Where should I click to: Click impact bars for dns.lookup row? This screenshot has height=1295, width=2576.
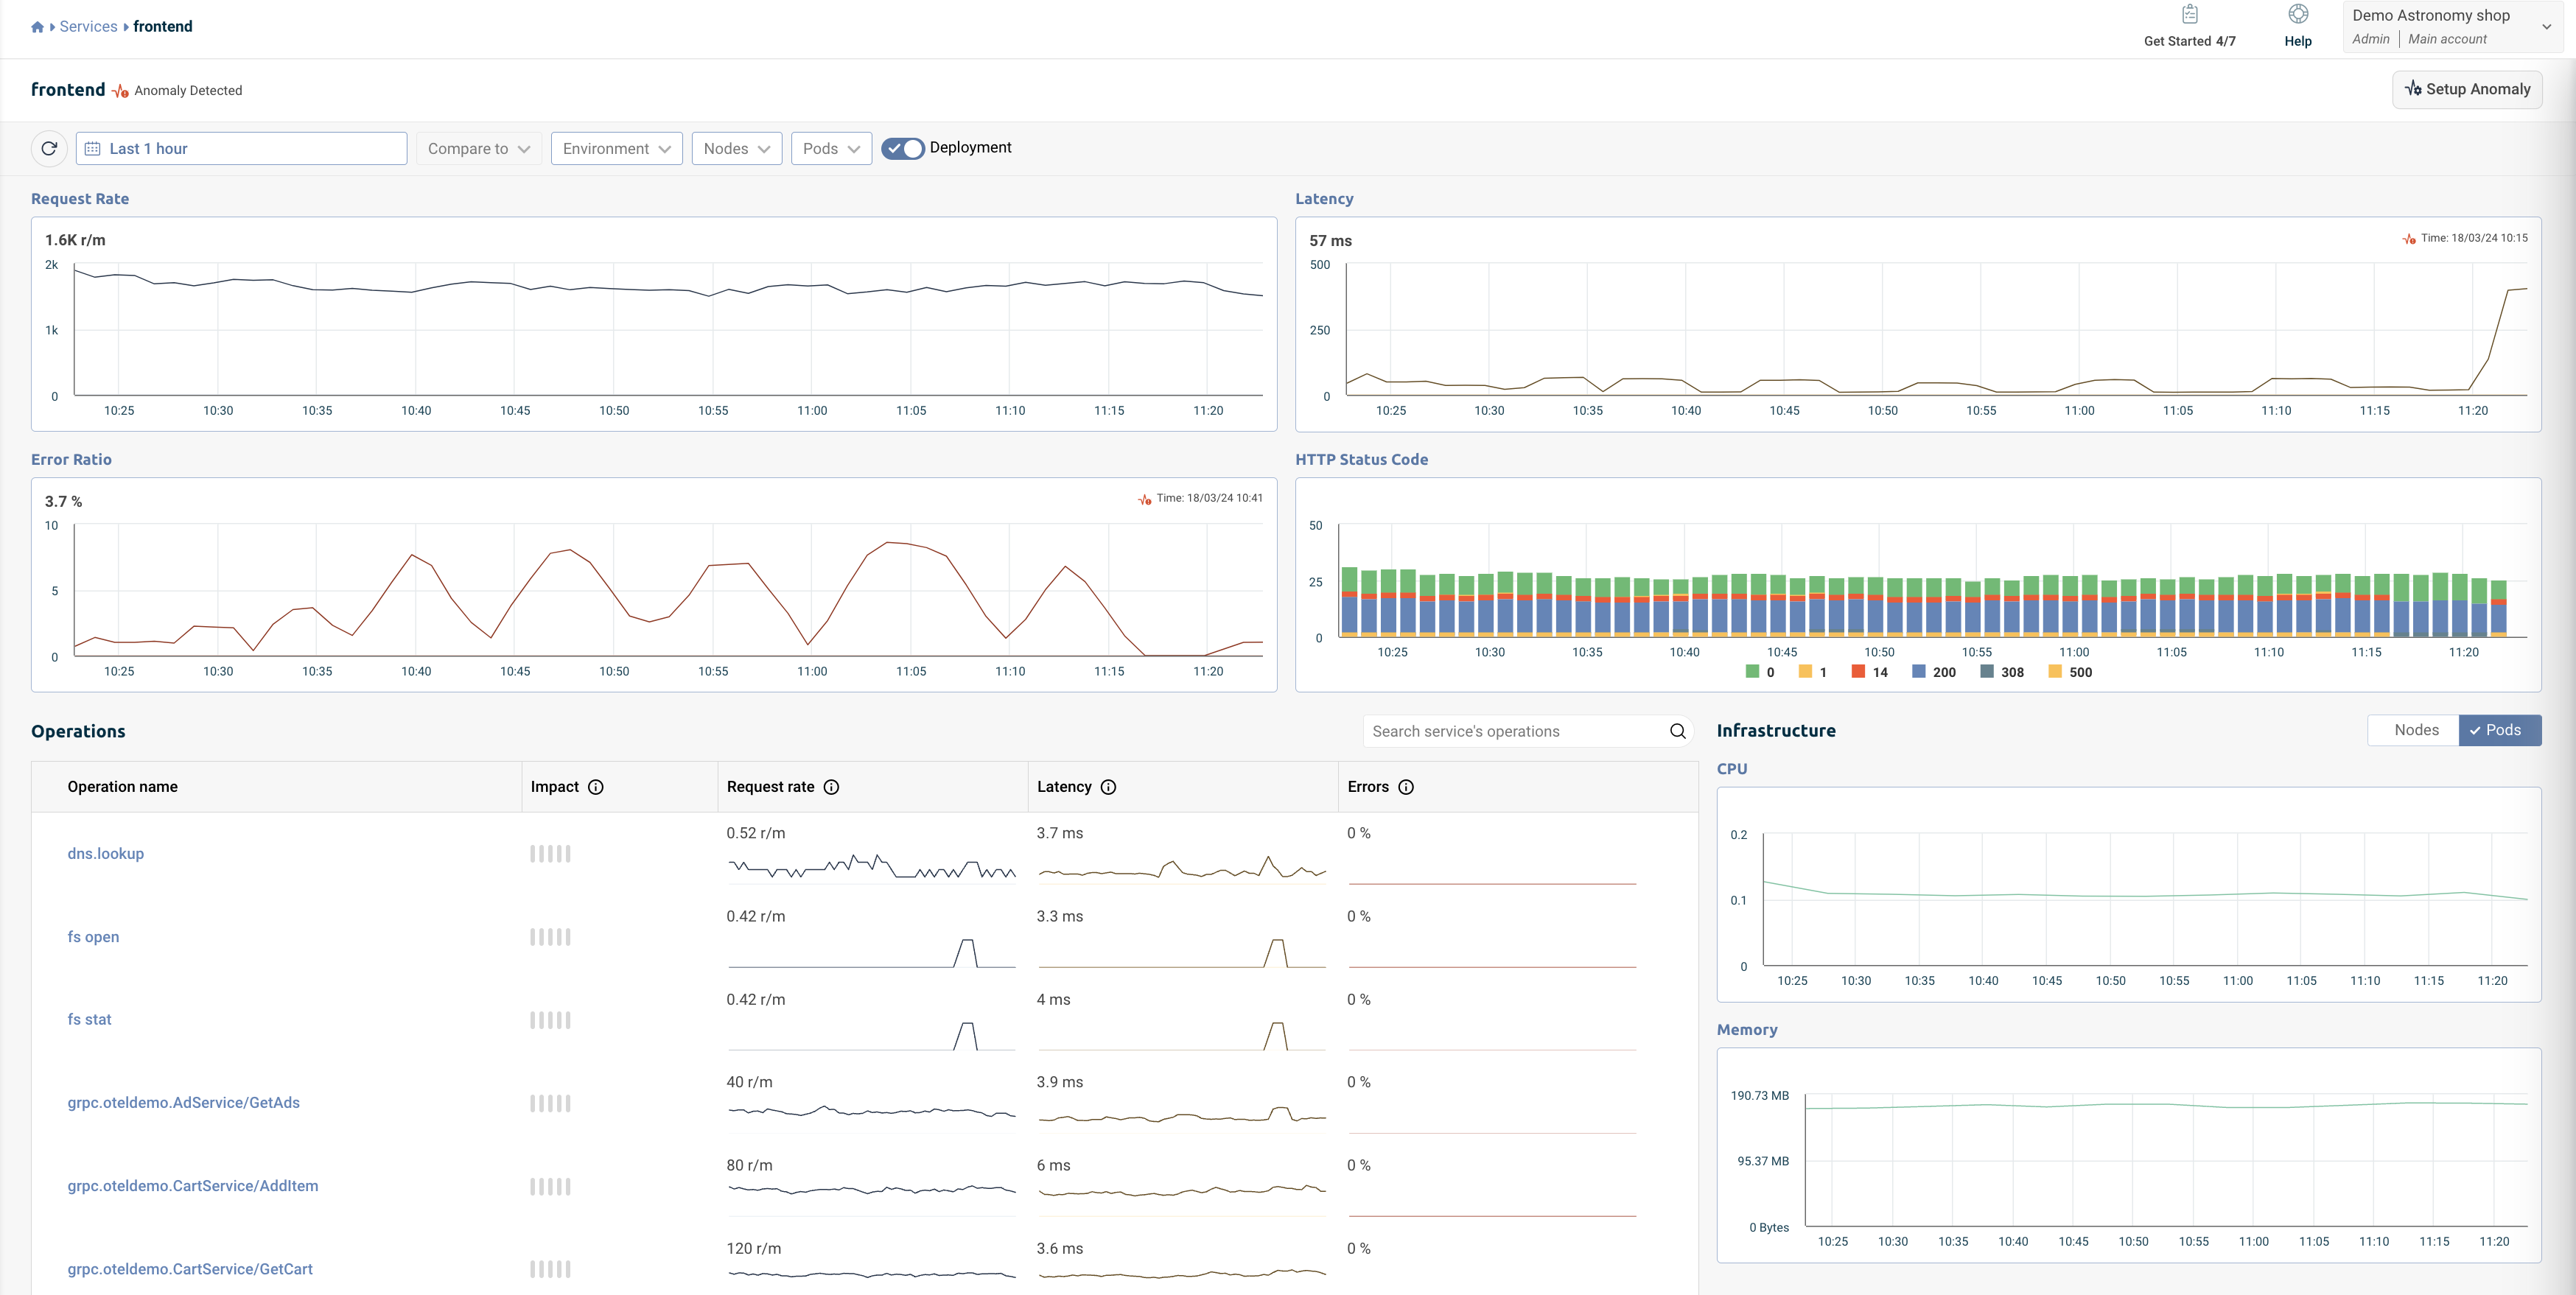click(550, 854)
